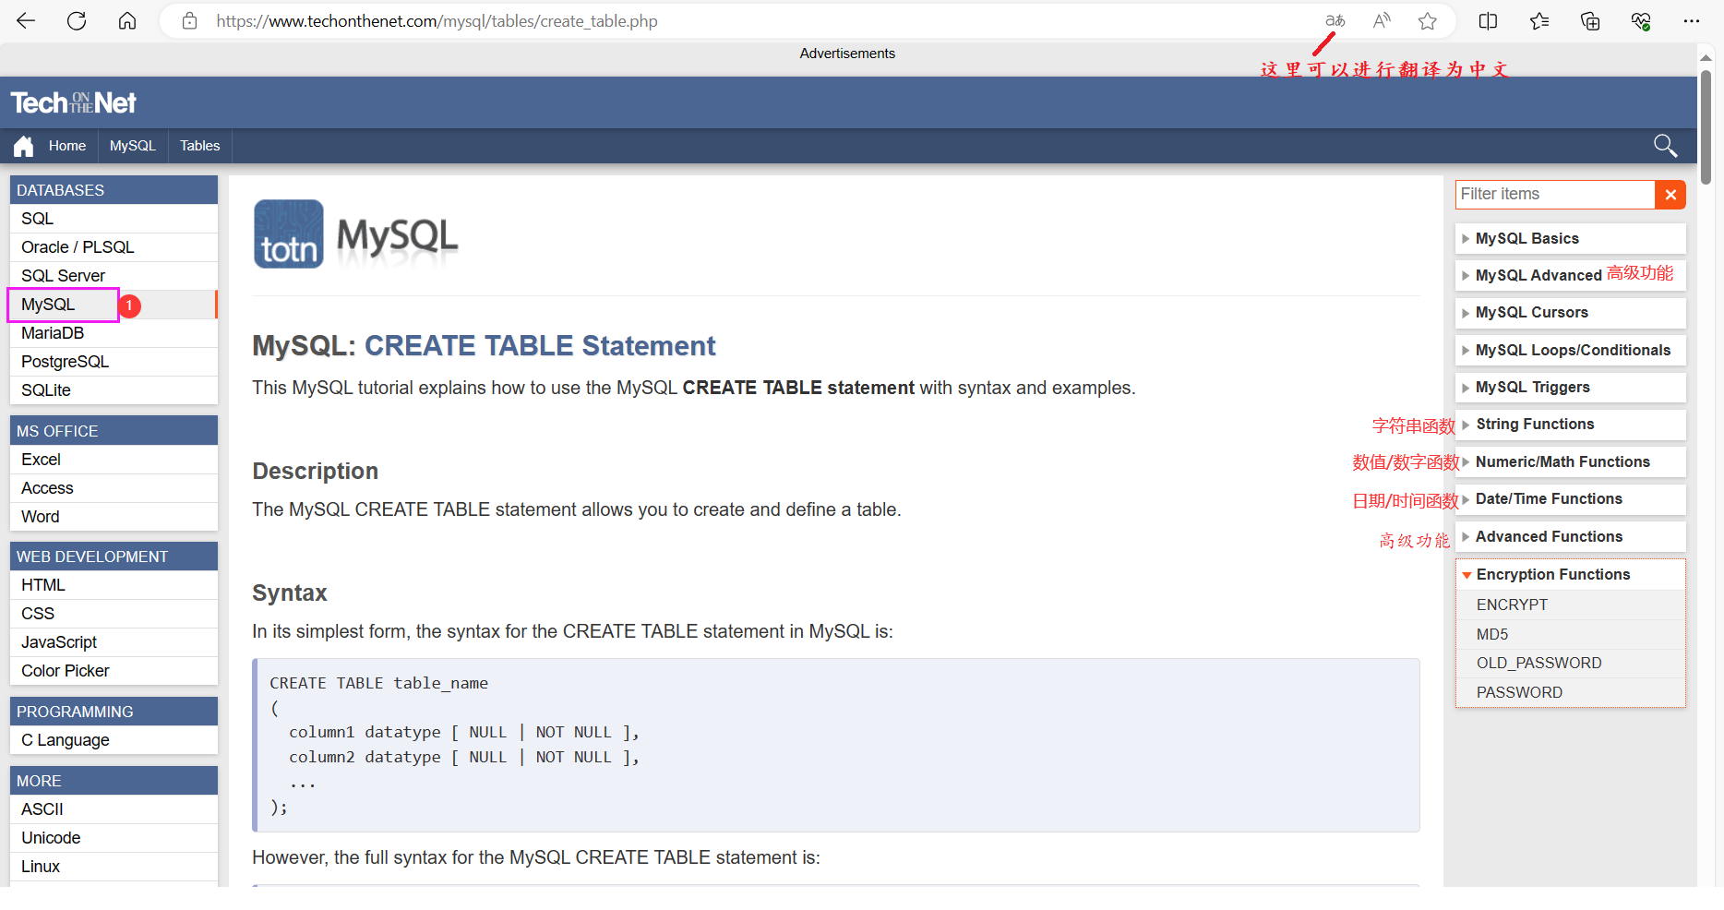Click the address bar URL
The height and width of the screenshot is (910, 1724).
pos(437,20)
